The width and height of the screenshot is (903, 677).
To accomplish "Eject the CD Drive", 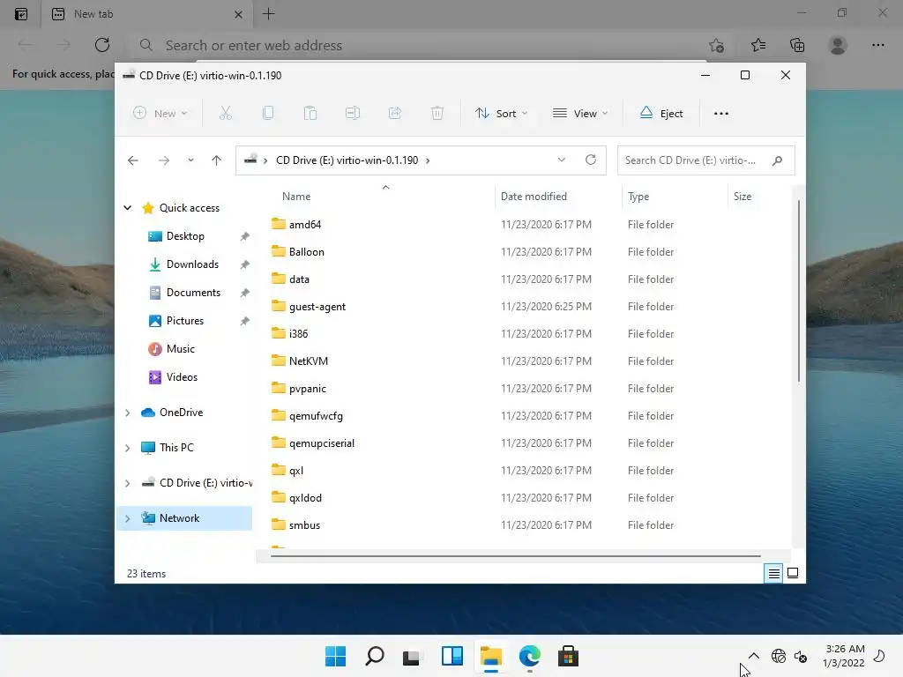I will (661, 114).
